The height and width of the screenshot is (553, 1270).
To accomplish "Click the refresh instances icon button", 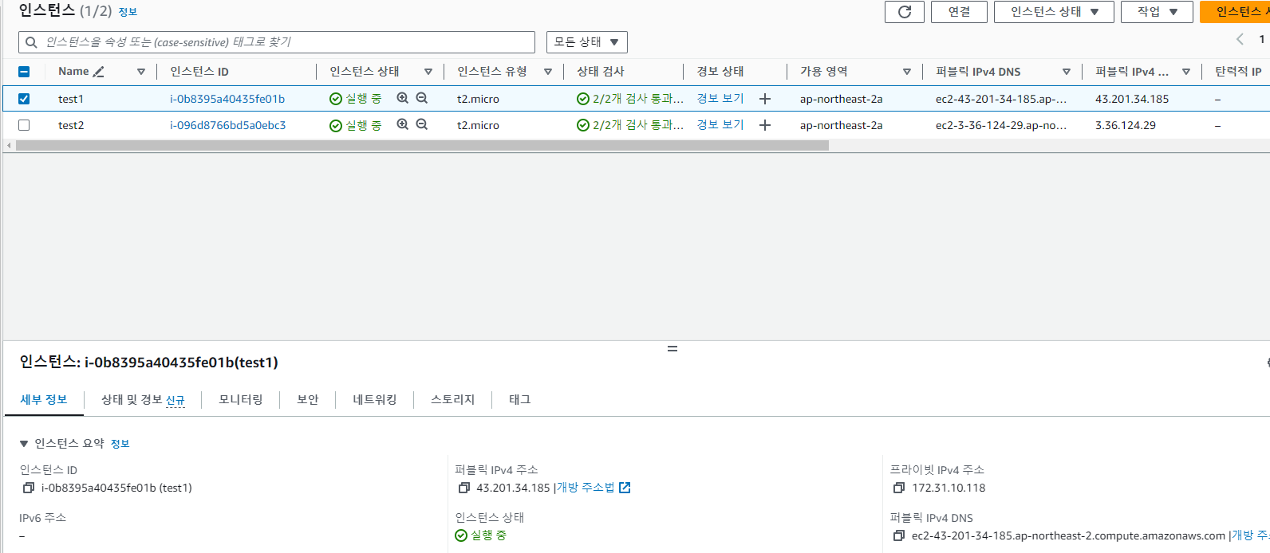I will pos(904,12).
